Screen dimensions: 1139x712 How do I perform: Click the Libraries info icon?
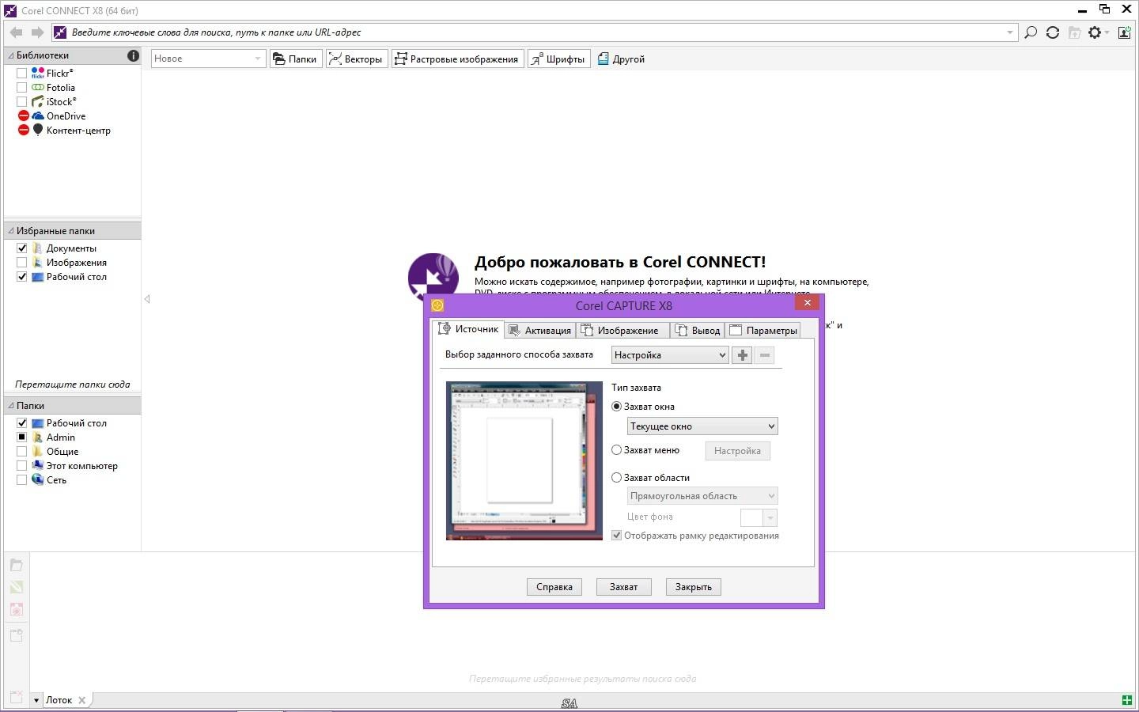[133, 55]
